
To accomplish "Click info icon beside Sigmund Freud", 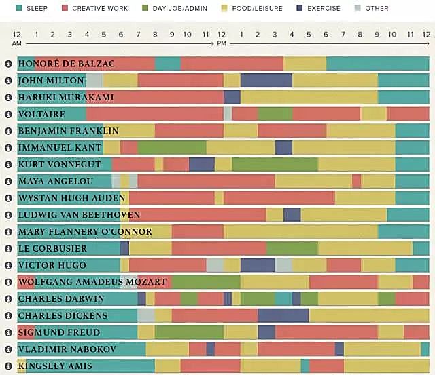I will pyautogui.click(x=8, y=332).
